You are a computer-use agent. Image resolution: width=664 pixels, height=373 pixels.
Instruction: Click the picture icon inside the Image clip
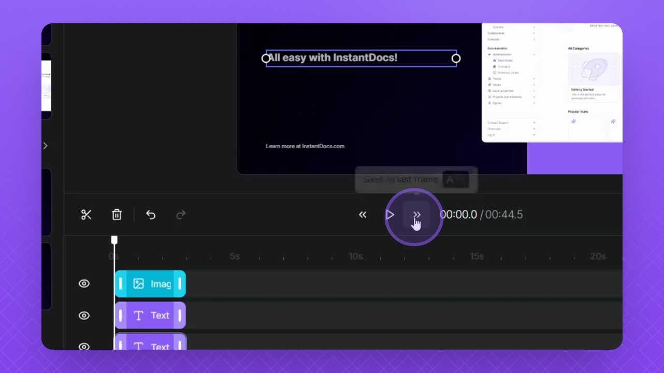click(x=138, y=284)
